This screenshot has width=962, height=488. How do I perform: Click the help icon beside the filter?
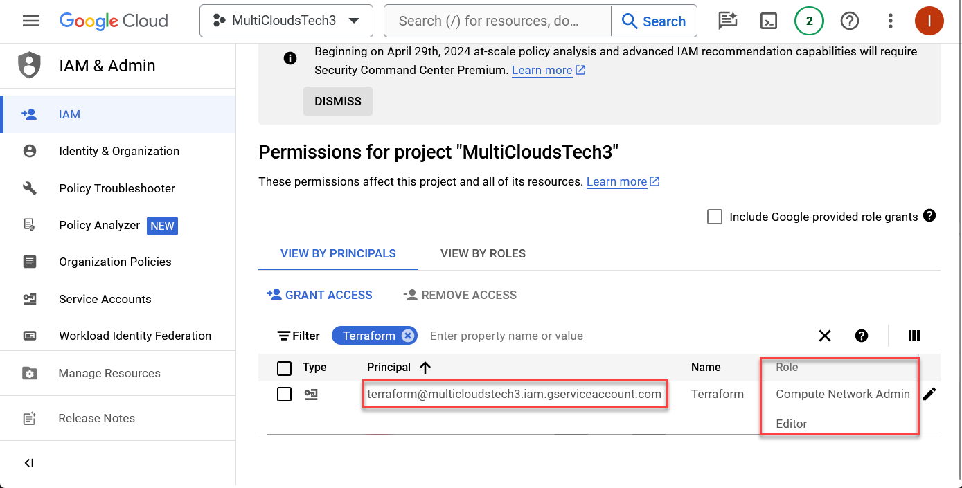[861, 336]
